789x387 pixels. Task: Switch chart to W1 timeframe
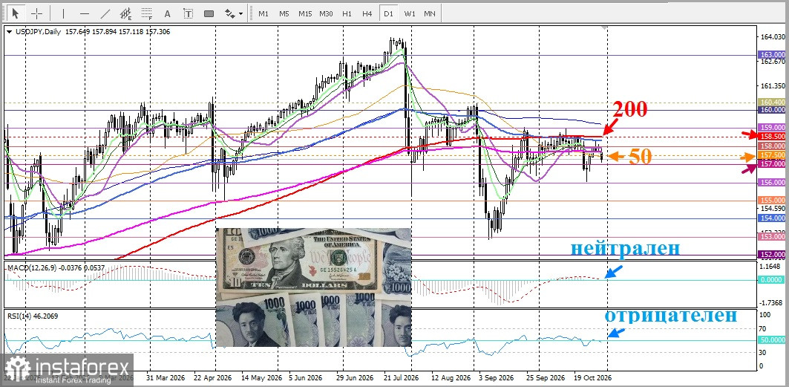point(409,13)
